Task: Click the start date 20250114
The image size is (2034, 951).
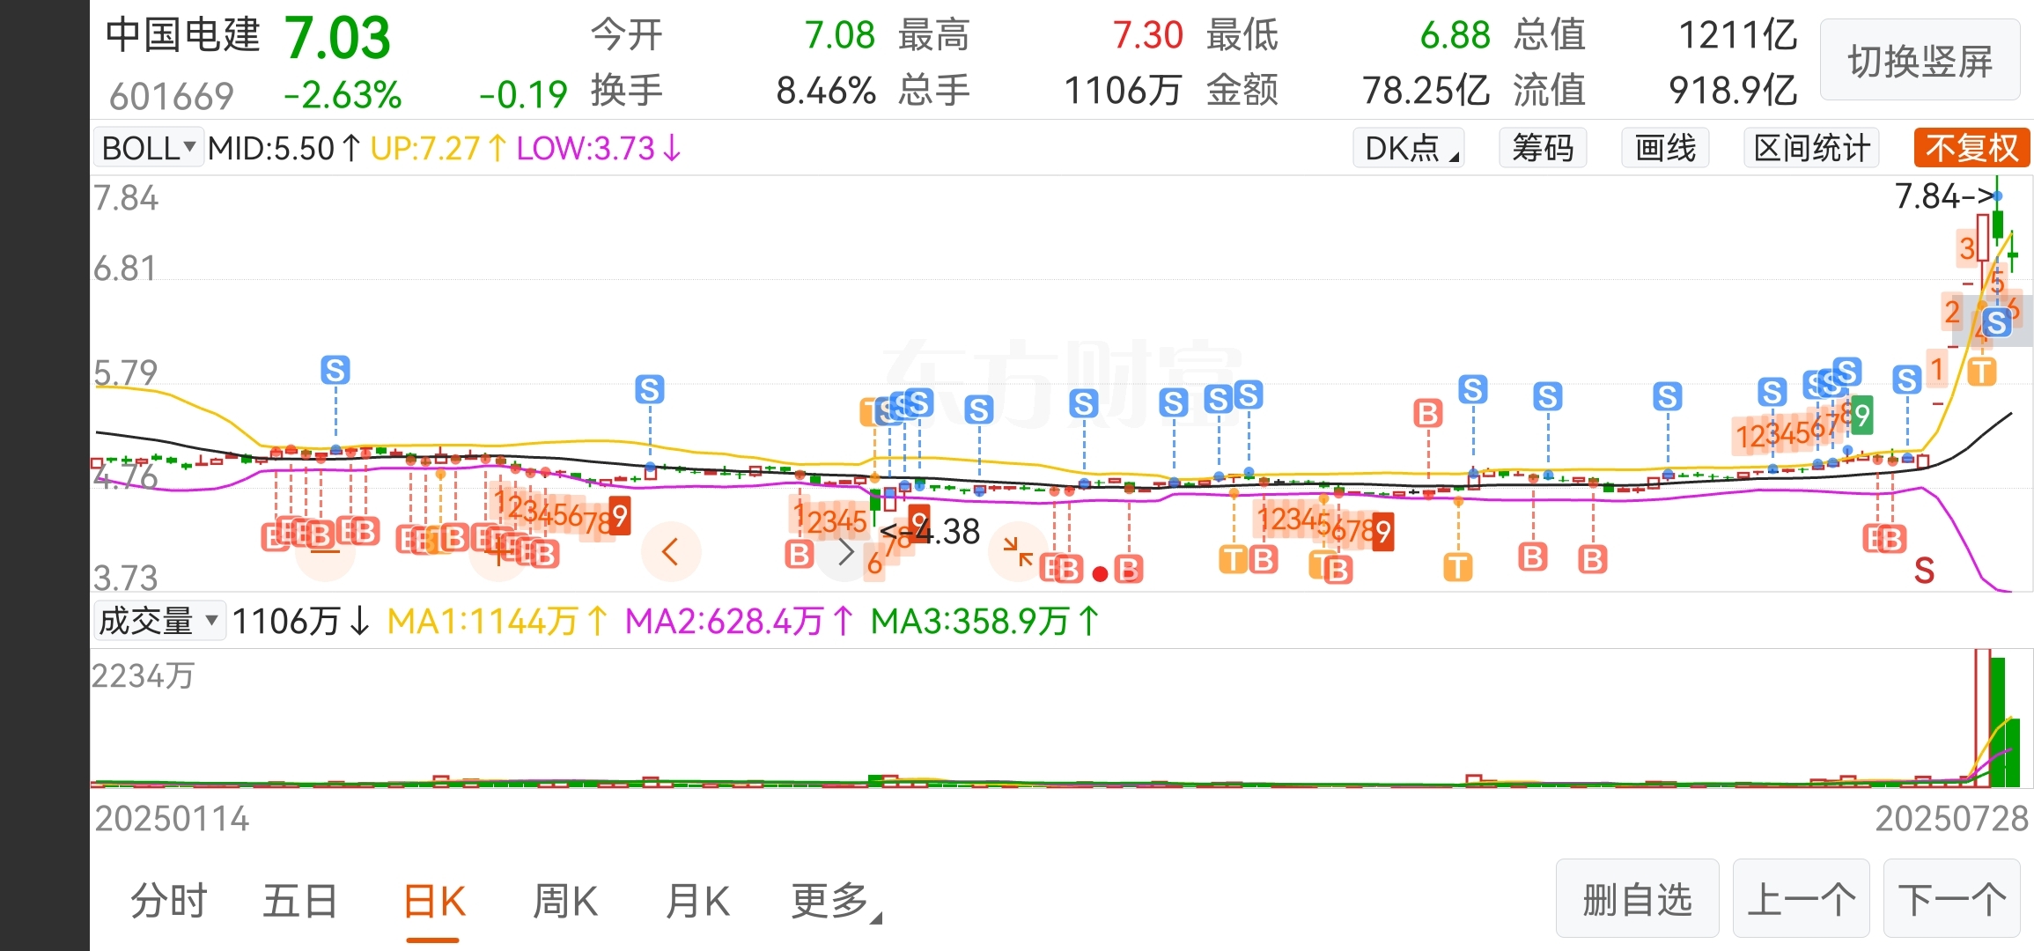Action: tap(172, 818)
